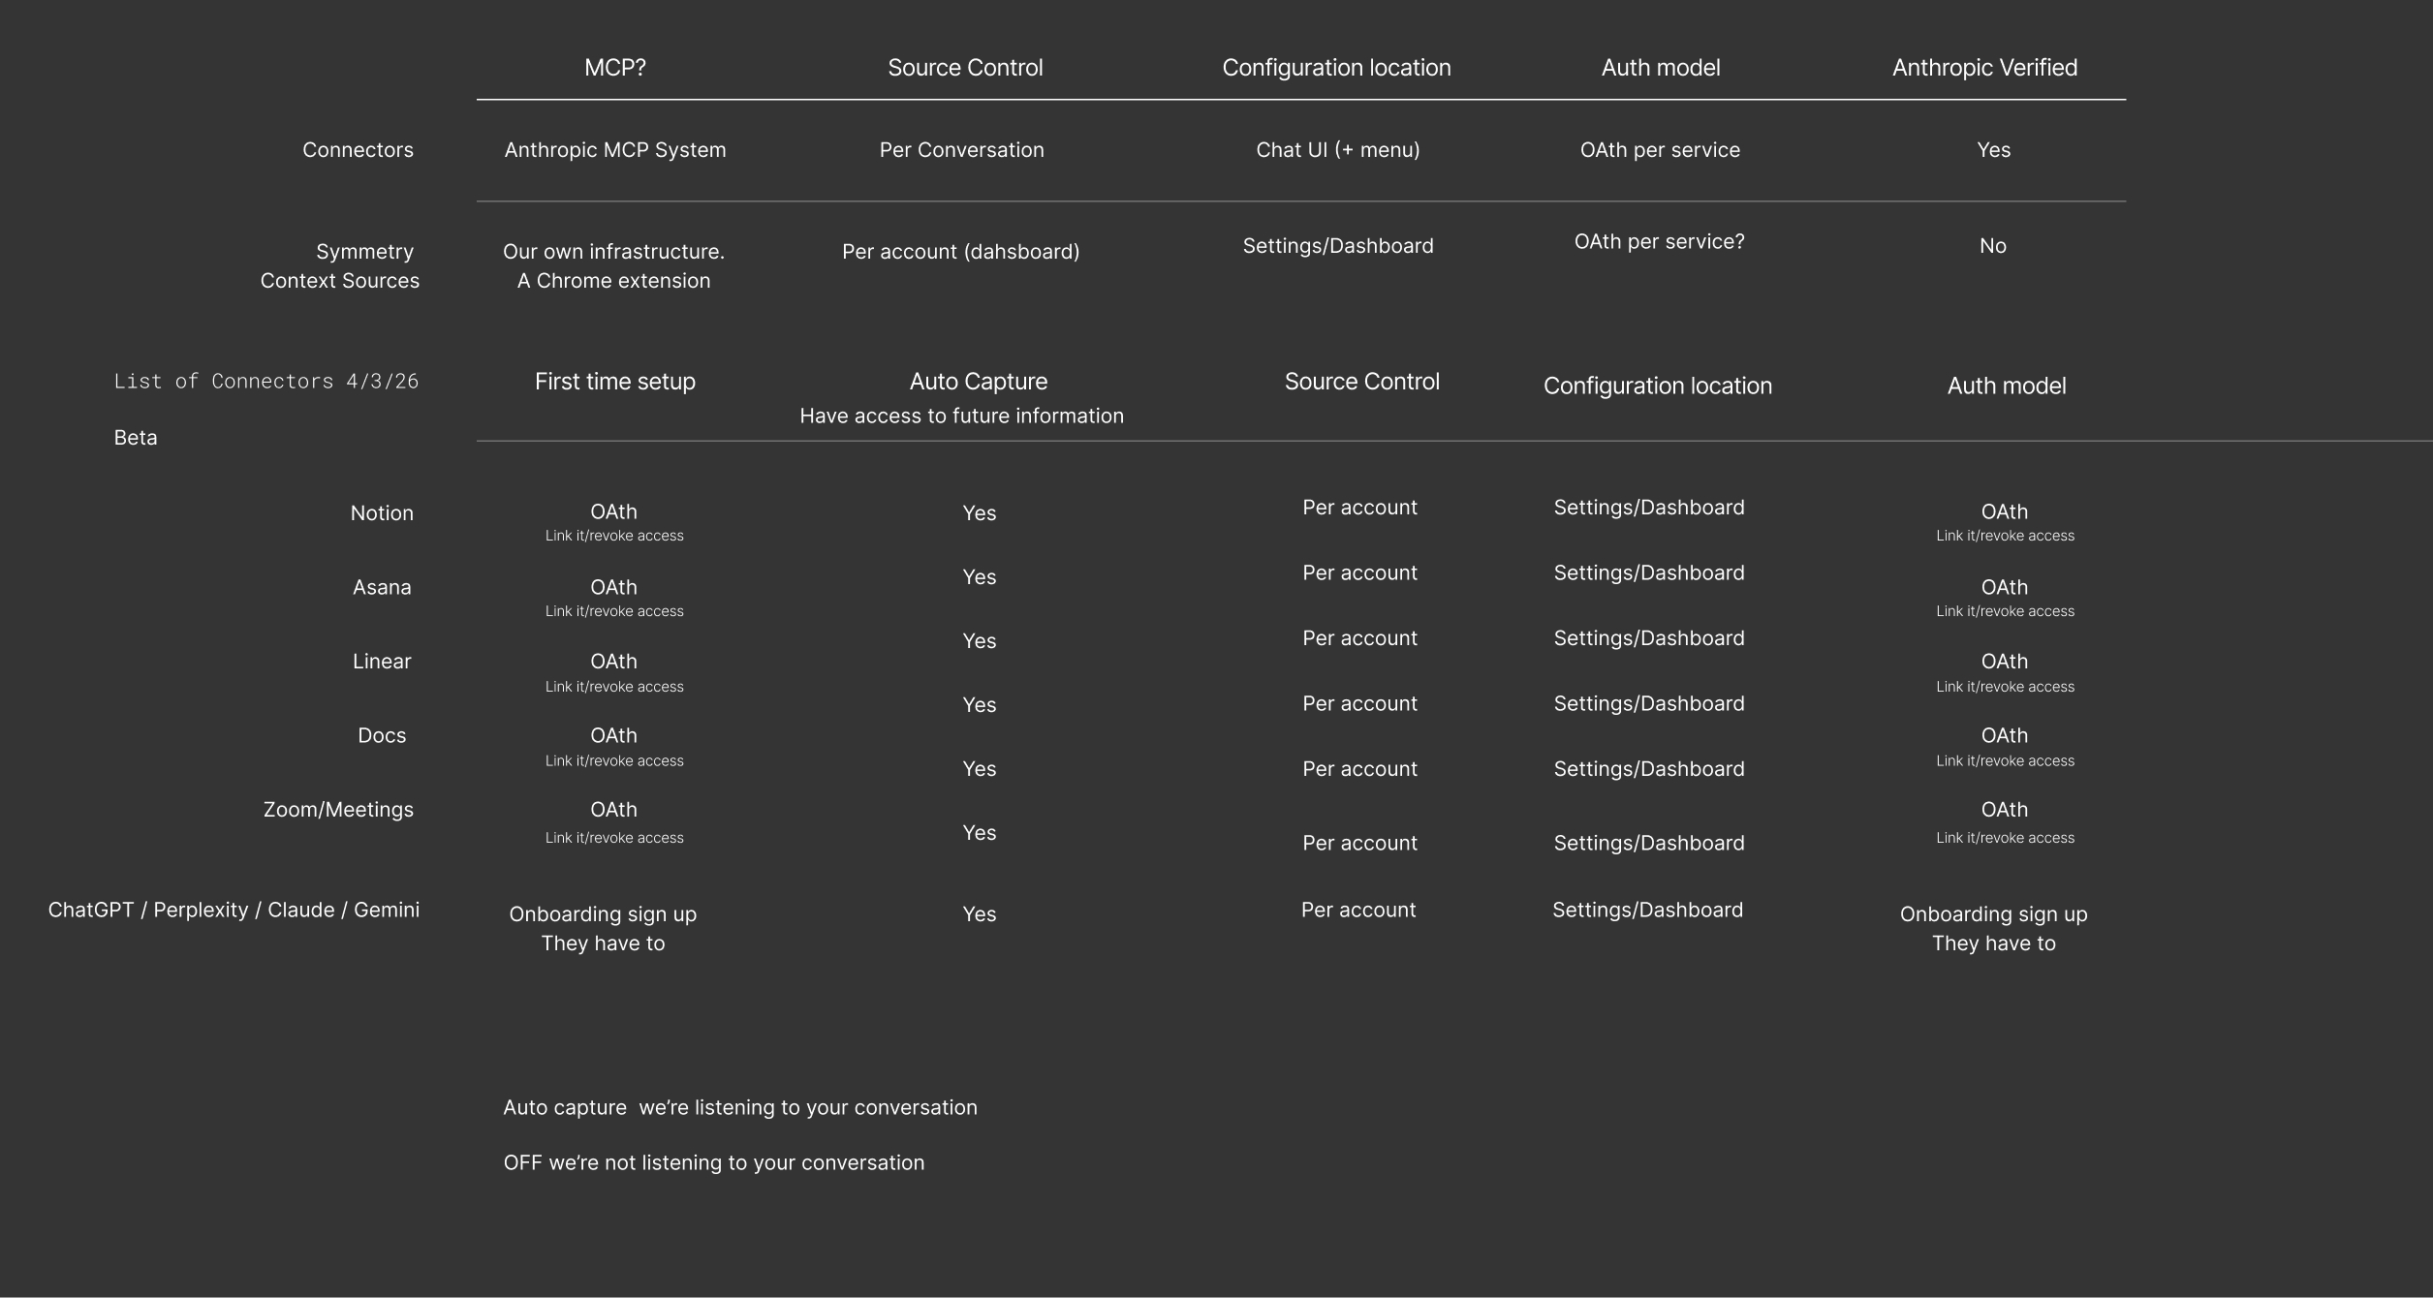Select 'List of Connectors 4/3/26' text
Viewport: 2433px width, 1298px height.
tap(266, 382)
